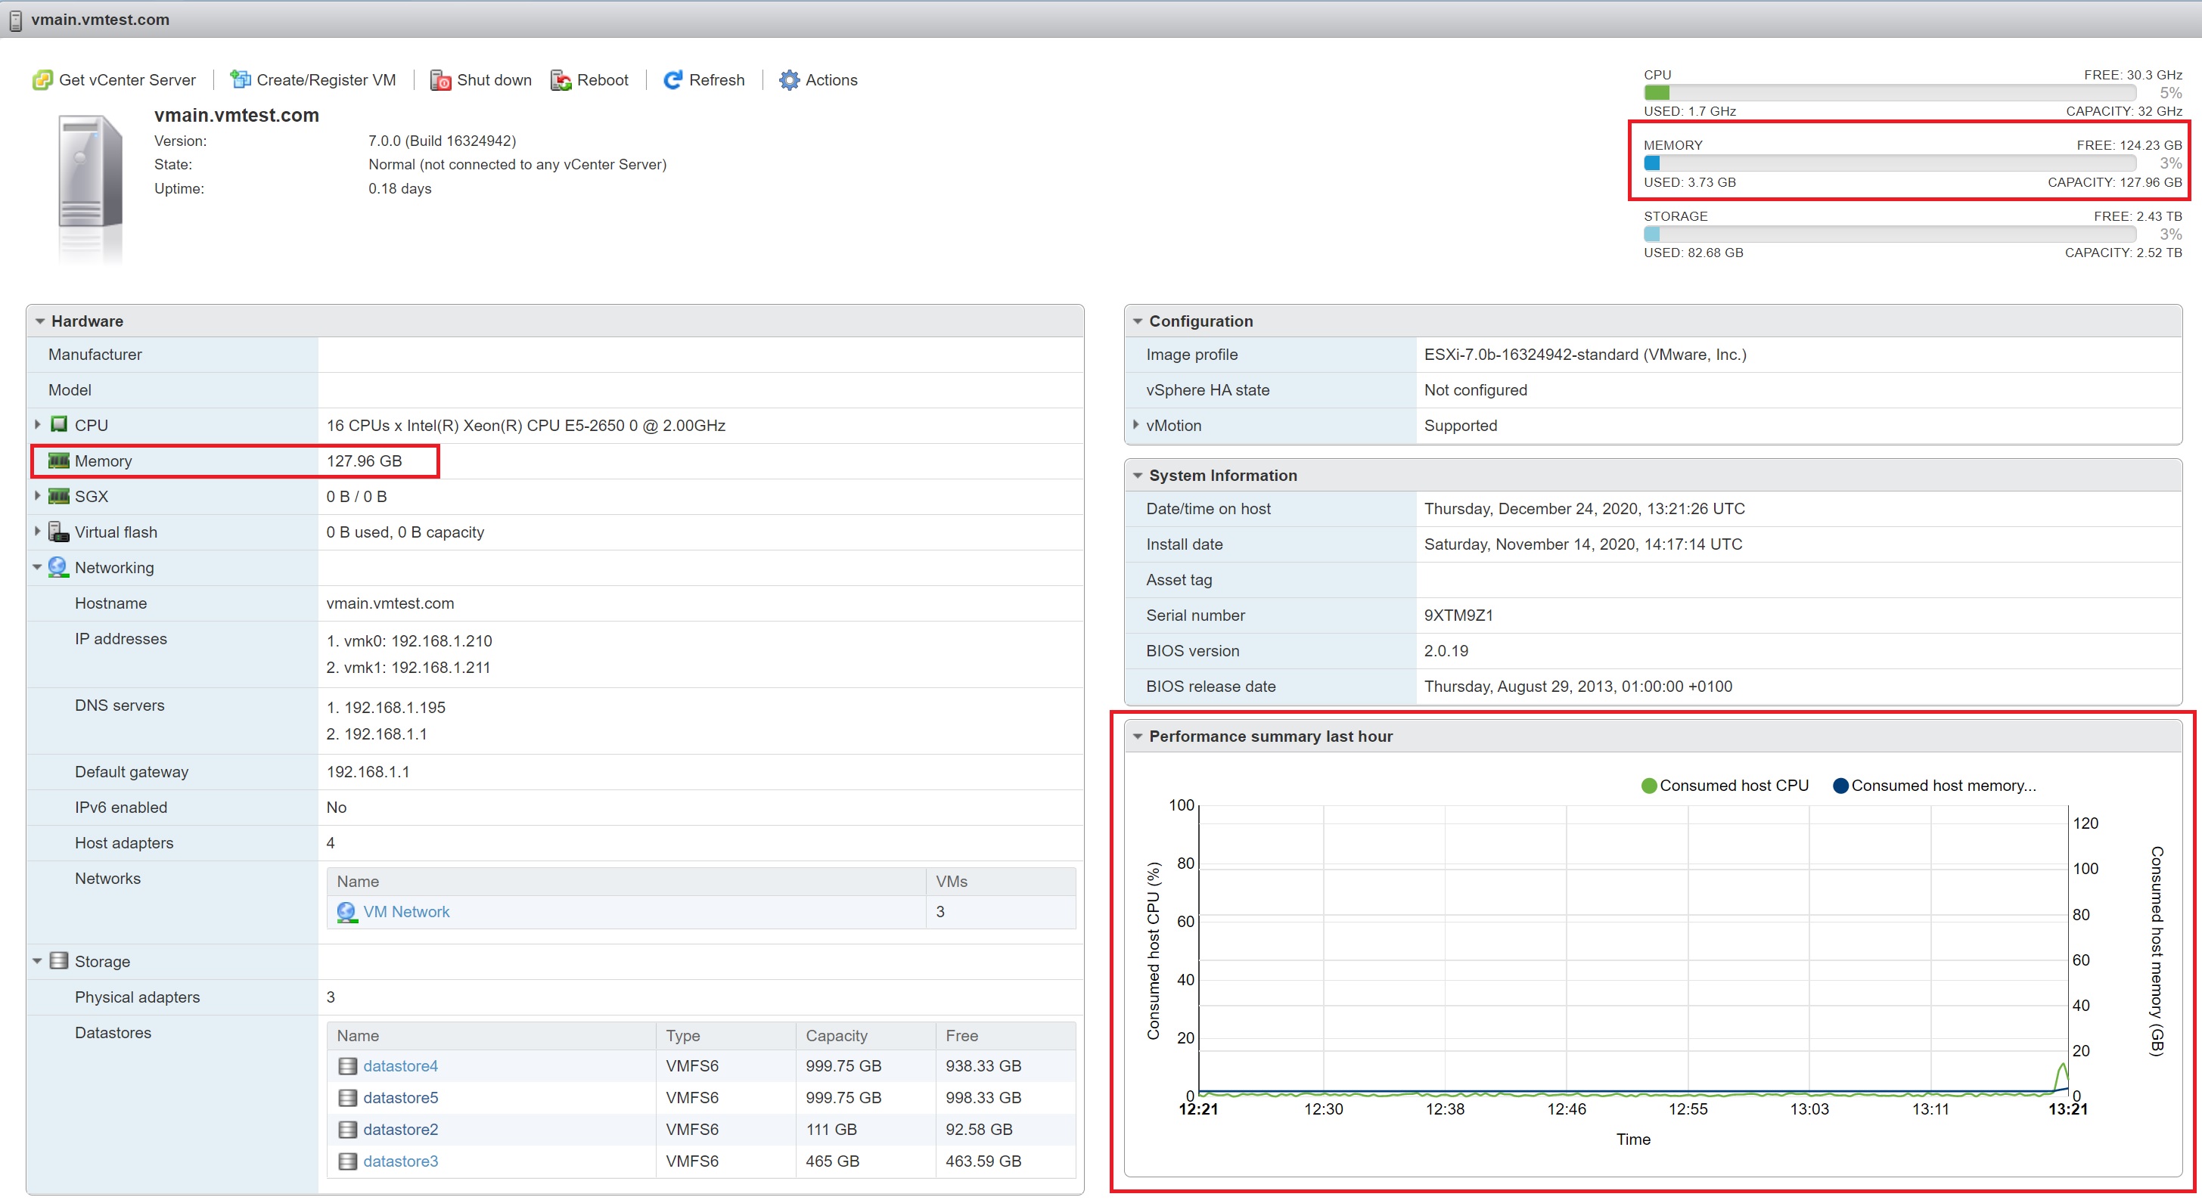The image size is (2202, 1200).
Task: Click the Shut down icon
Action: tap(440, 80)
